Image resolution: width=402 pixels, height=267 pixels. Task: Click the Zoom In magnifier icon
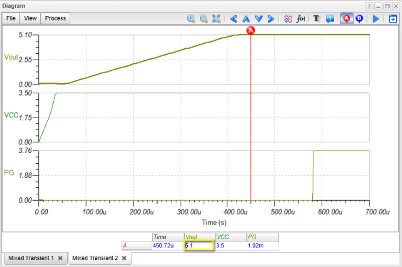pyautogui.click(x=191, y=19)
